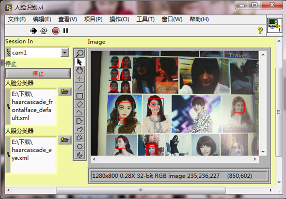Screen dimensions: 286x199
Task: Select the Rotated Rectangle diamond tool
Action: pos(80,104)
